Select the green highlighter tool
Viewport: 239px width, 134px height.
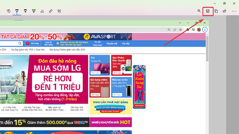[x=34, y=11]
